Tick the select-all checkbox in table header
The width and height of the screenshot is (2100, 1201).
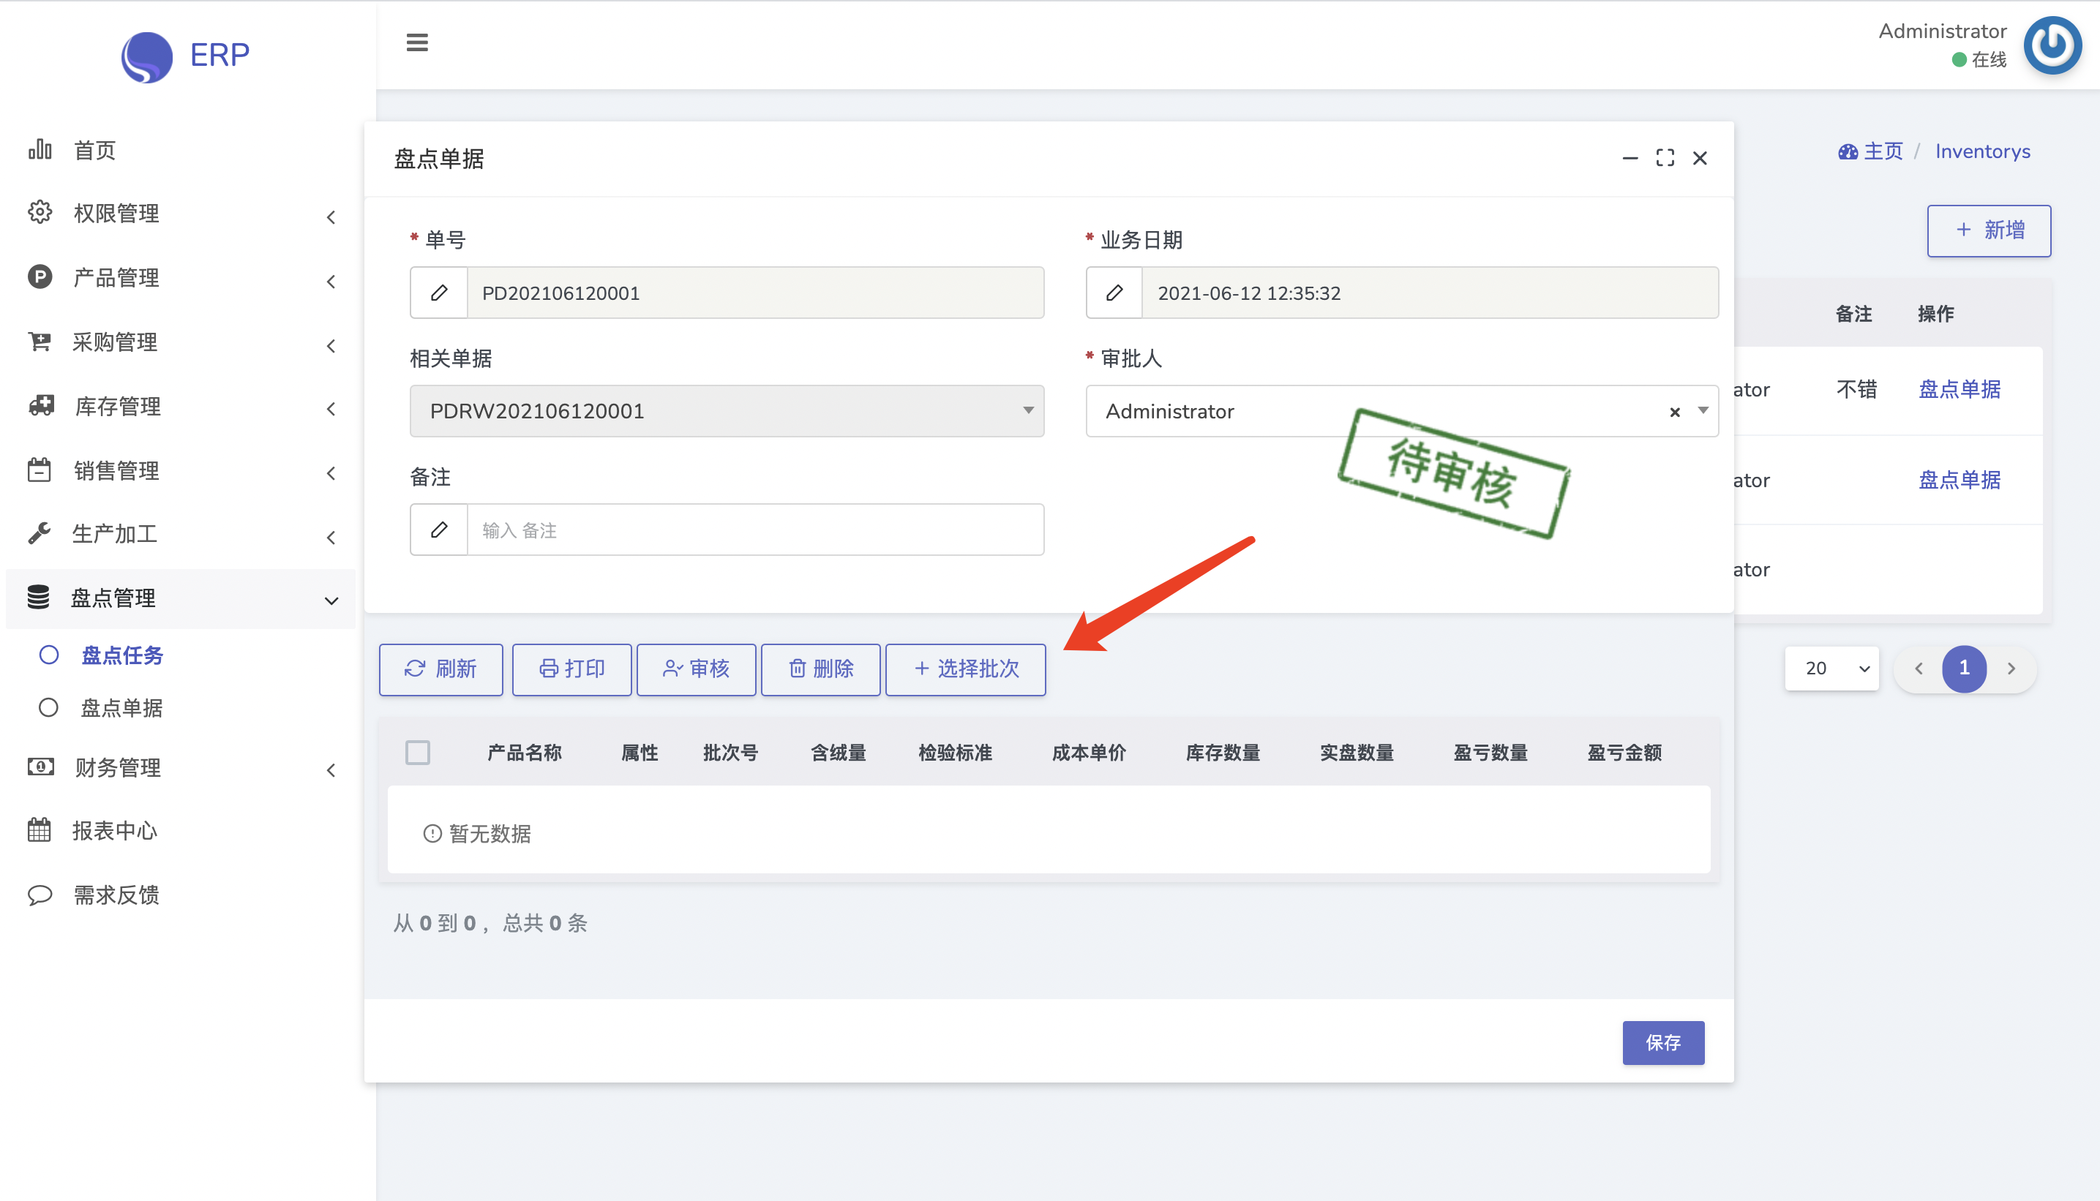tap(418, 753)
